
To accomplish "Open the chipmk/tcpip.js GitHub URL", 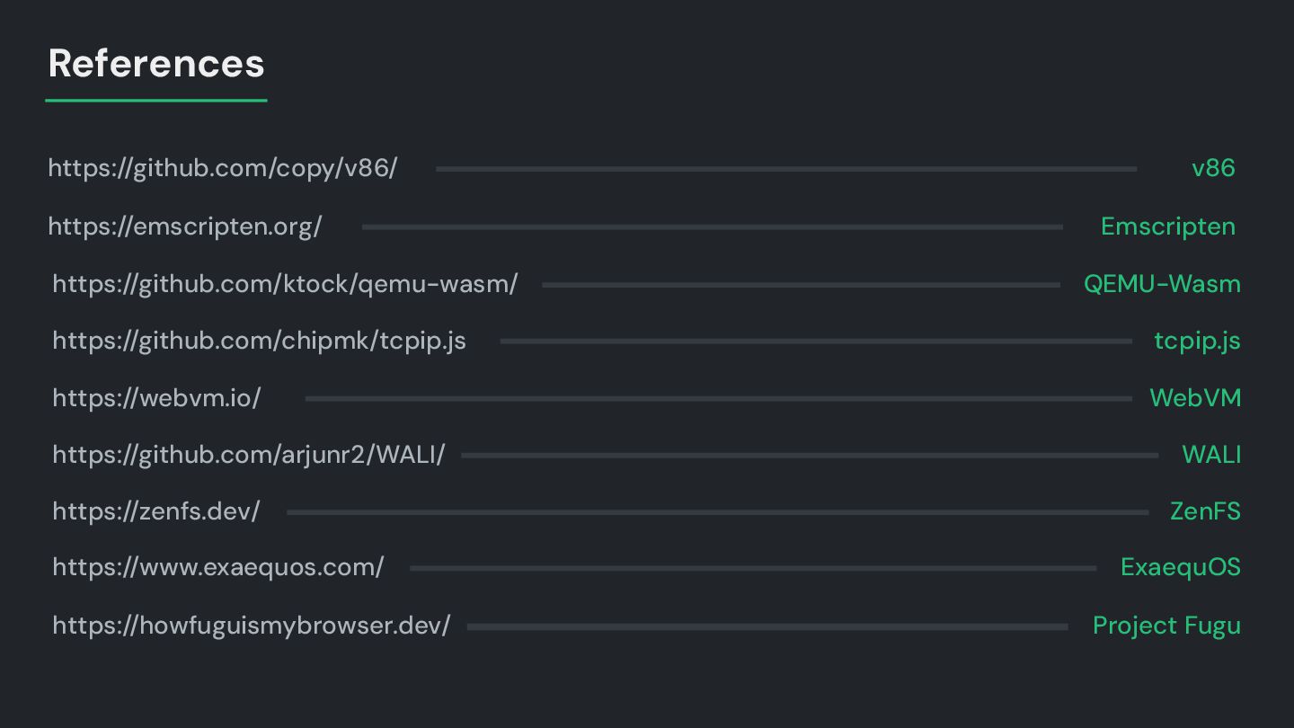I will click(x=260, y=341).
